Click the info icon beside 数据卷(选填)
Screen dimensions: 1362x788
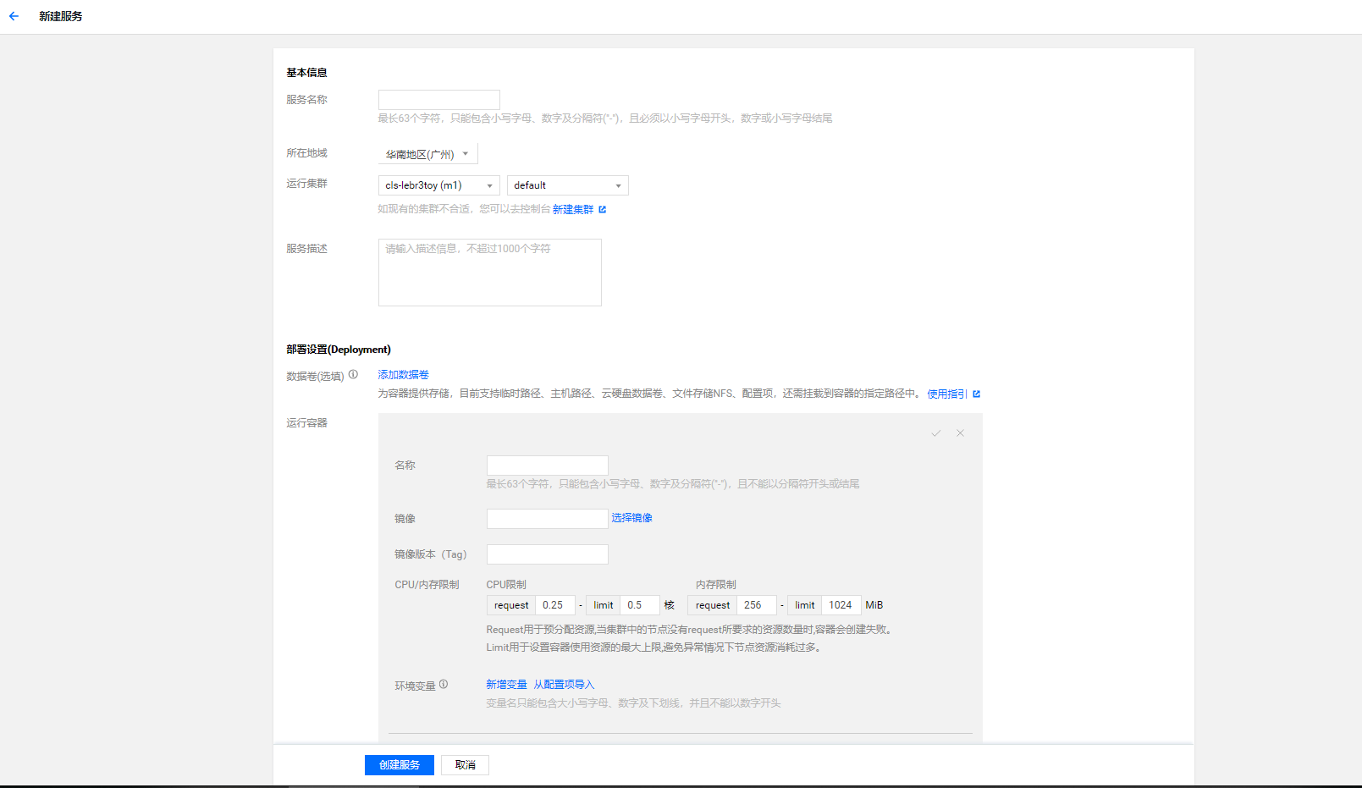(x=353, y=374)
